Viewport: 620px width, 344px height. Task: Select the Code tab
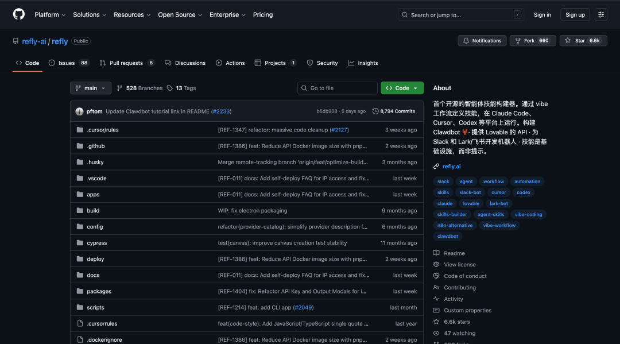pyautogui.click(x=28, y=63)
